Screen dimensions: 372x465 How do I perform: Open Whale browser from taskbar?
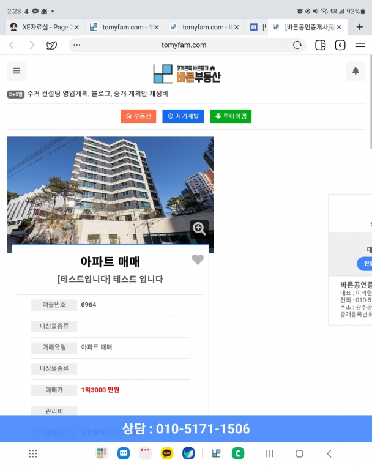[188, 453]
